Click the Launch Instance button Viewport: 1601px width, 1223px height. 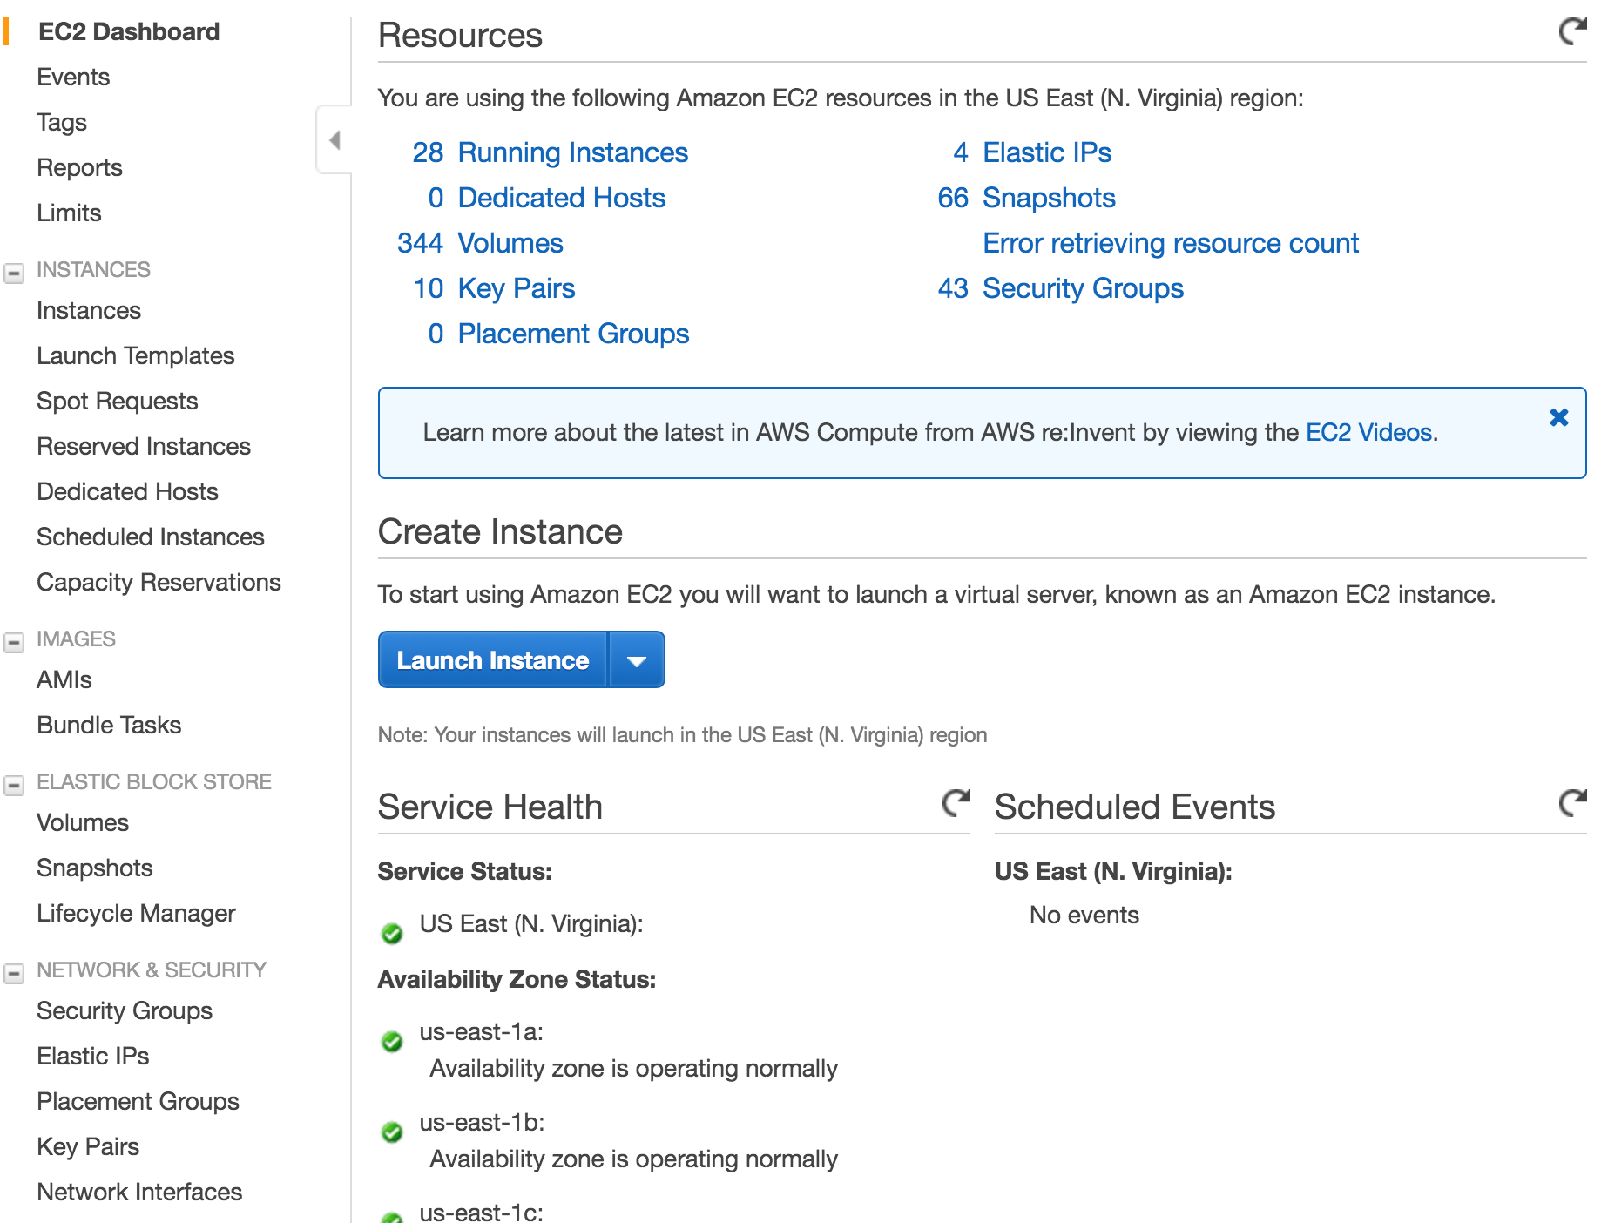[x=493, y=660]
